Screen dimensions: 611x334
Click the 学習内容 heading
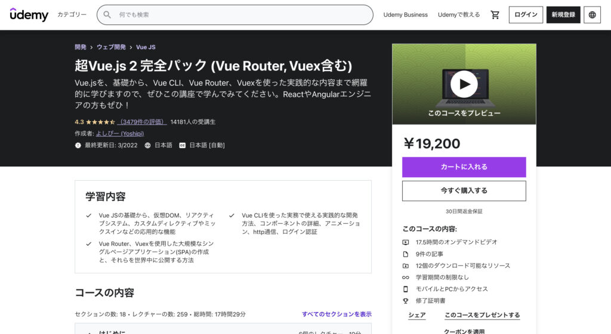click(x=106, y=197)
